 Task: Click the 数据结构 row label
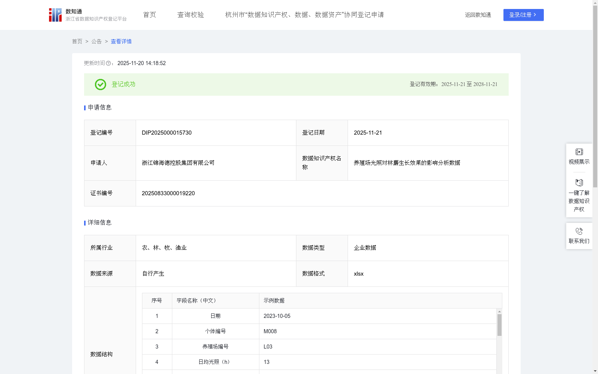101,354
